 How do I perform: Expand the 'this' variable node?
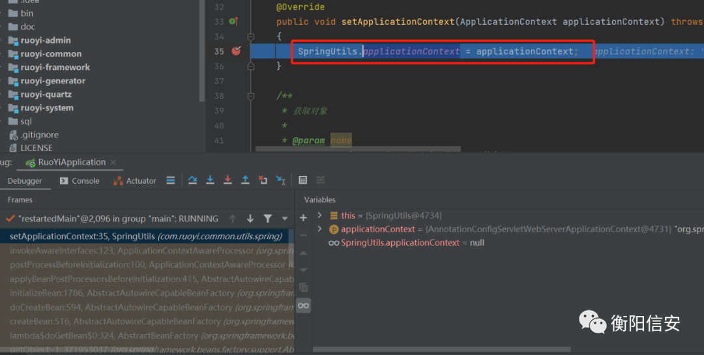[x=319, y=216]
